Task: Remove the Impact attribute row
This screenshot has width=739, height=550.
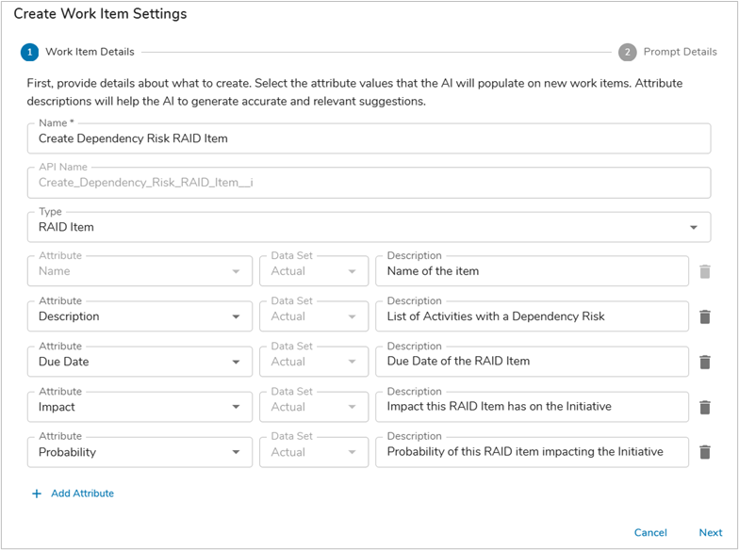Action: click(x=704, y=407)
